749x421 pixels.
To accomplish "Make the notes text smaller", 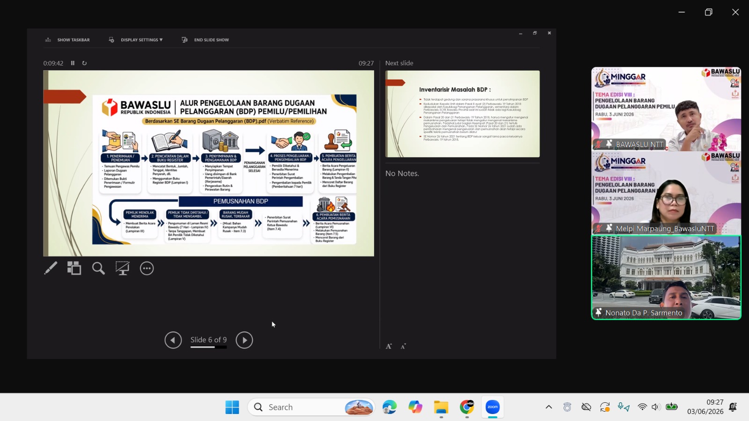I will [x=404, y=346].
